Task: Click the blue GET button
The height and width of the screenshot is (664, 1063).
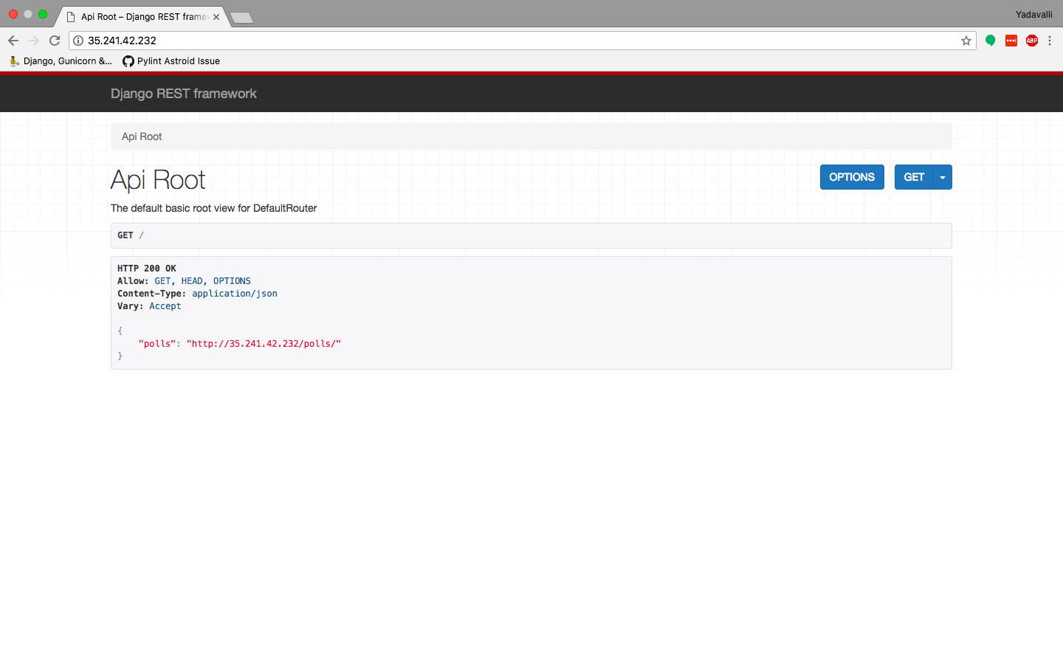Action: point(914,177)
